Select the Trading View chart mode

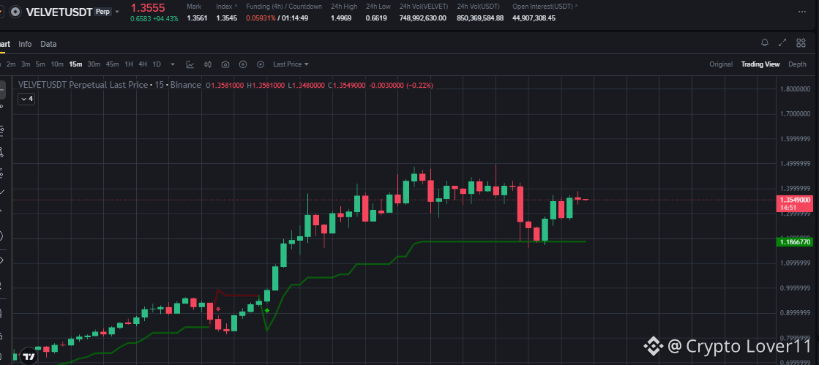pyautogui.click(x=760, y=64)
